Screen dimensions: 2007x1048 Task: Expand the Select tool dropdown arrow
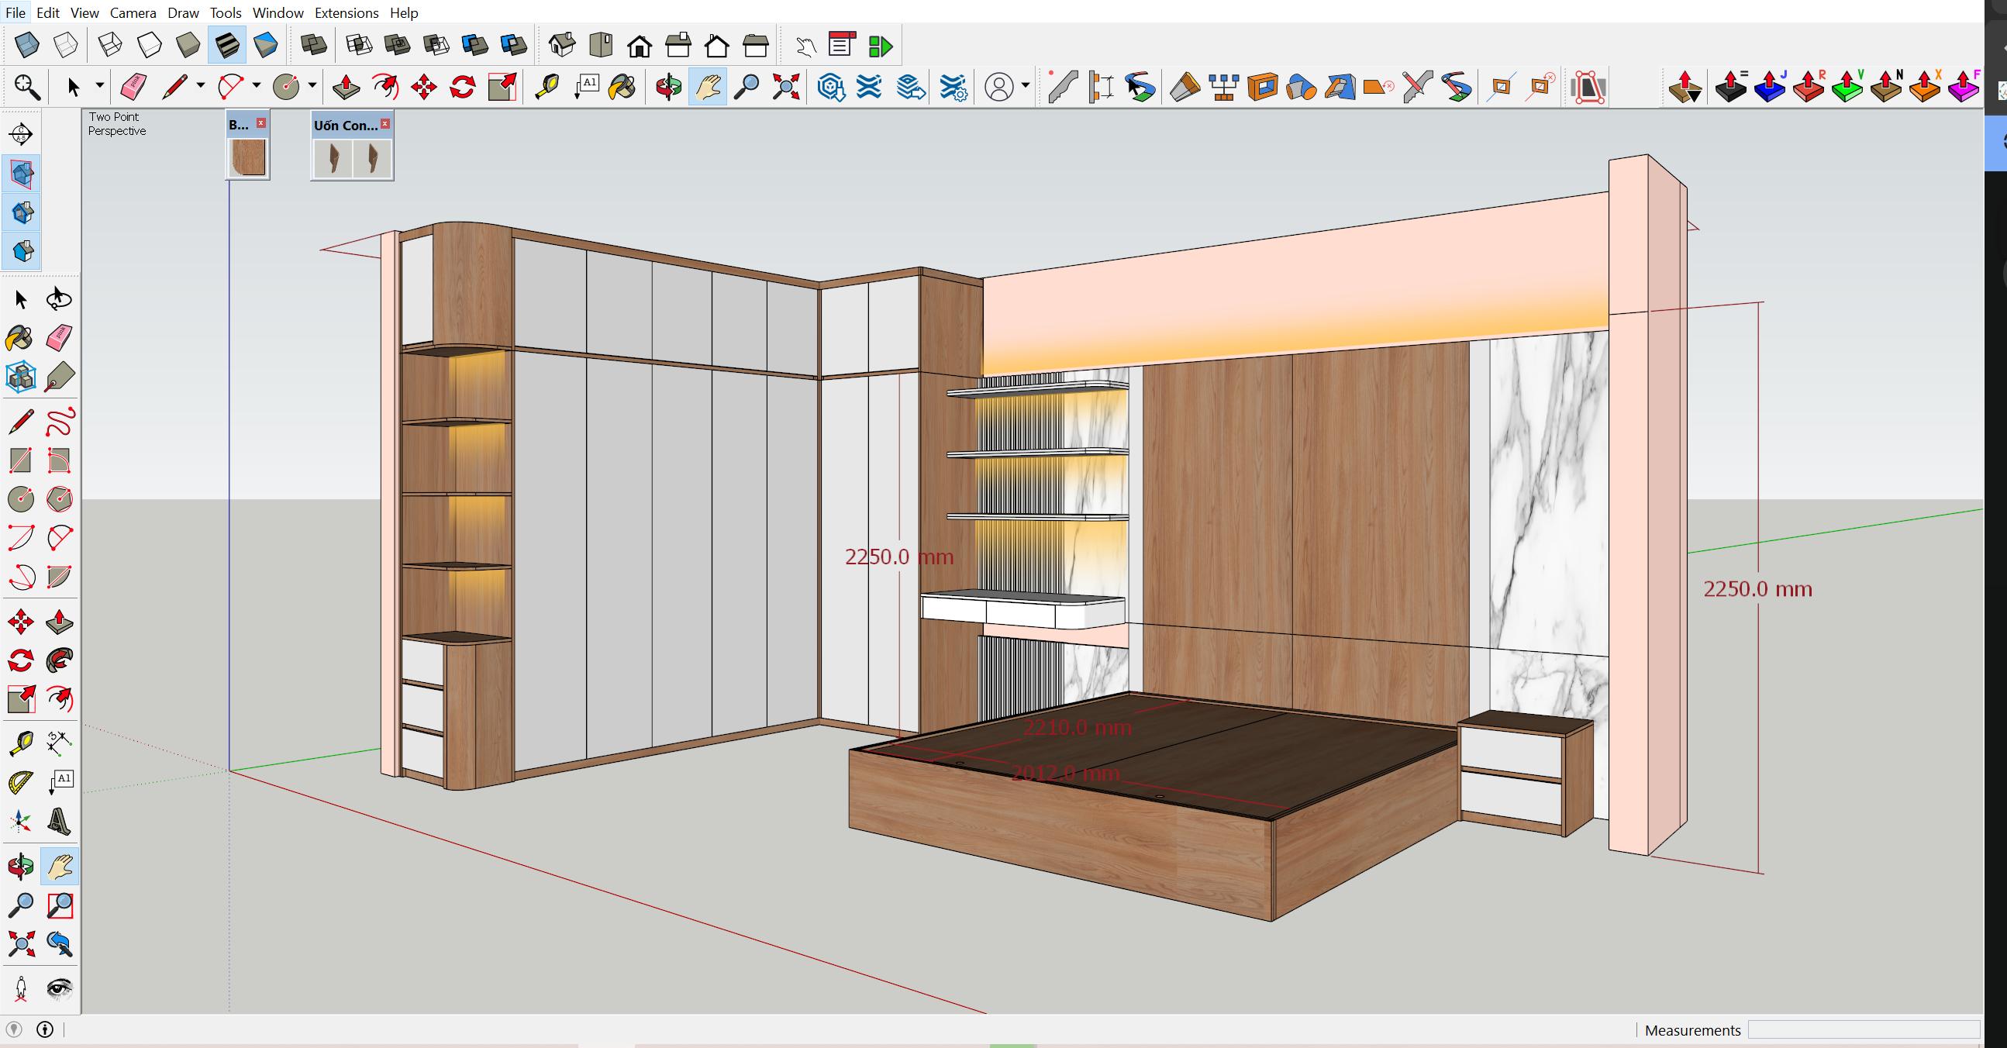(x=100, y=86)
